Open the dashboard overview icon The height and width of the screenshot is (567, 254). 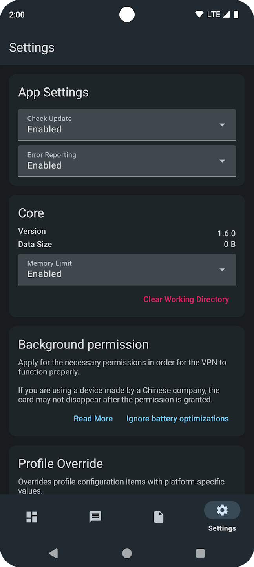31,517
